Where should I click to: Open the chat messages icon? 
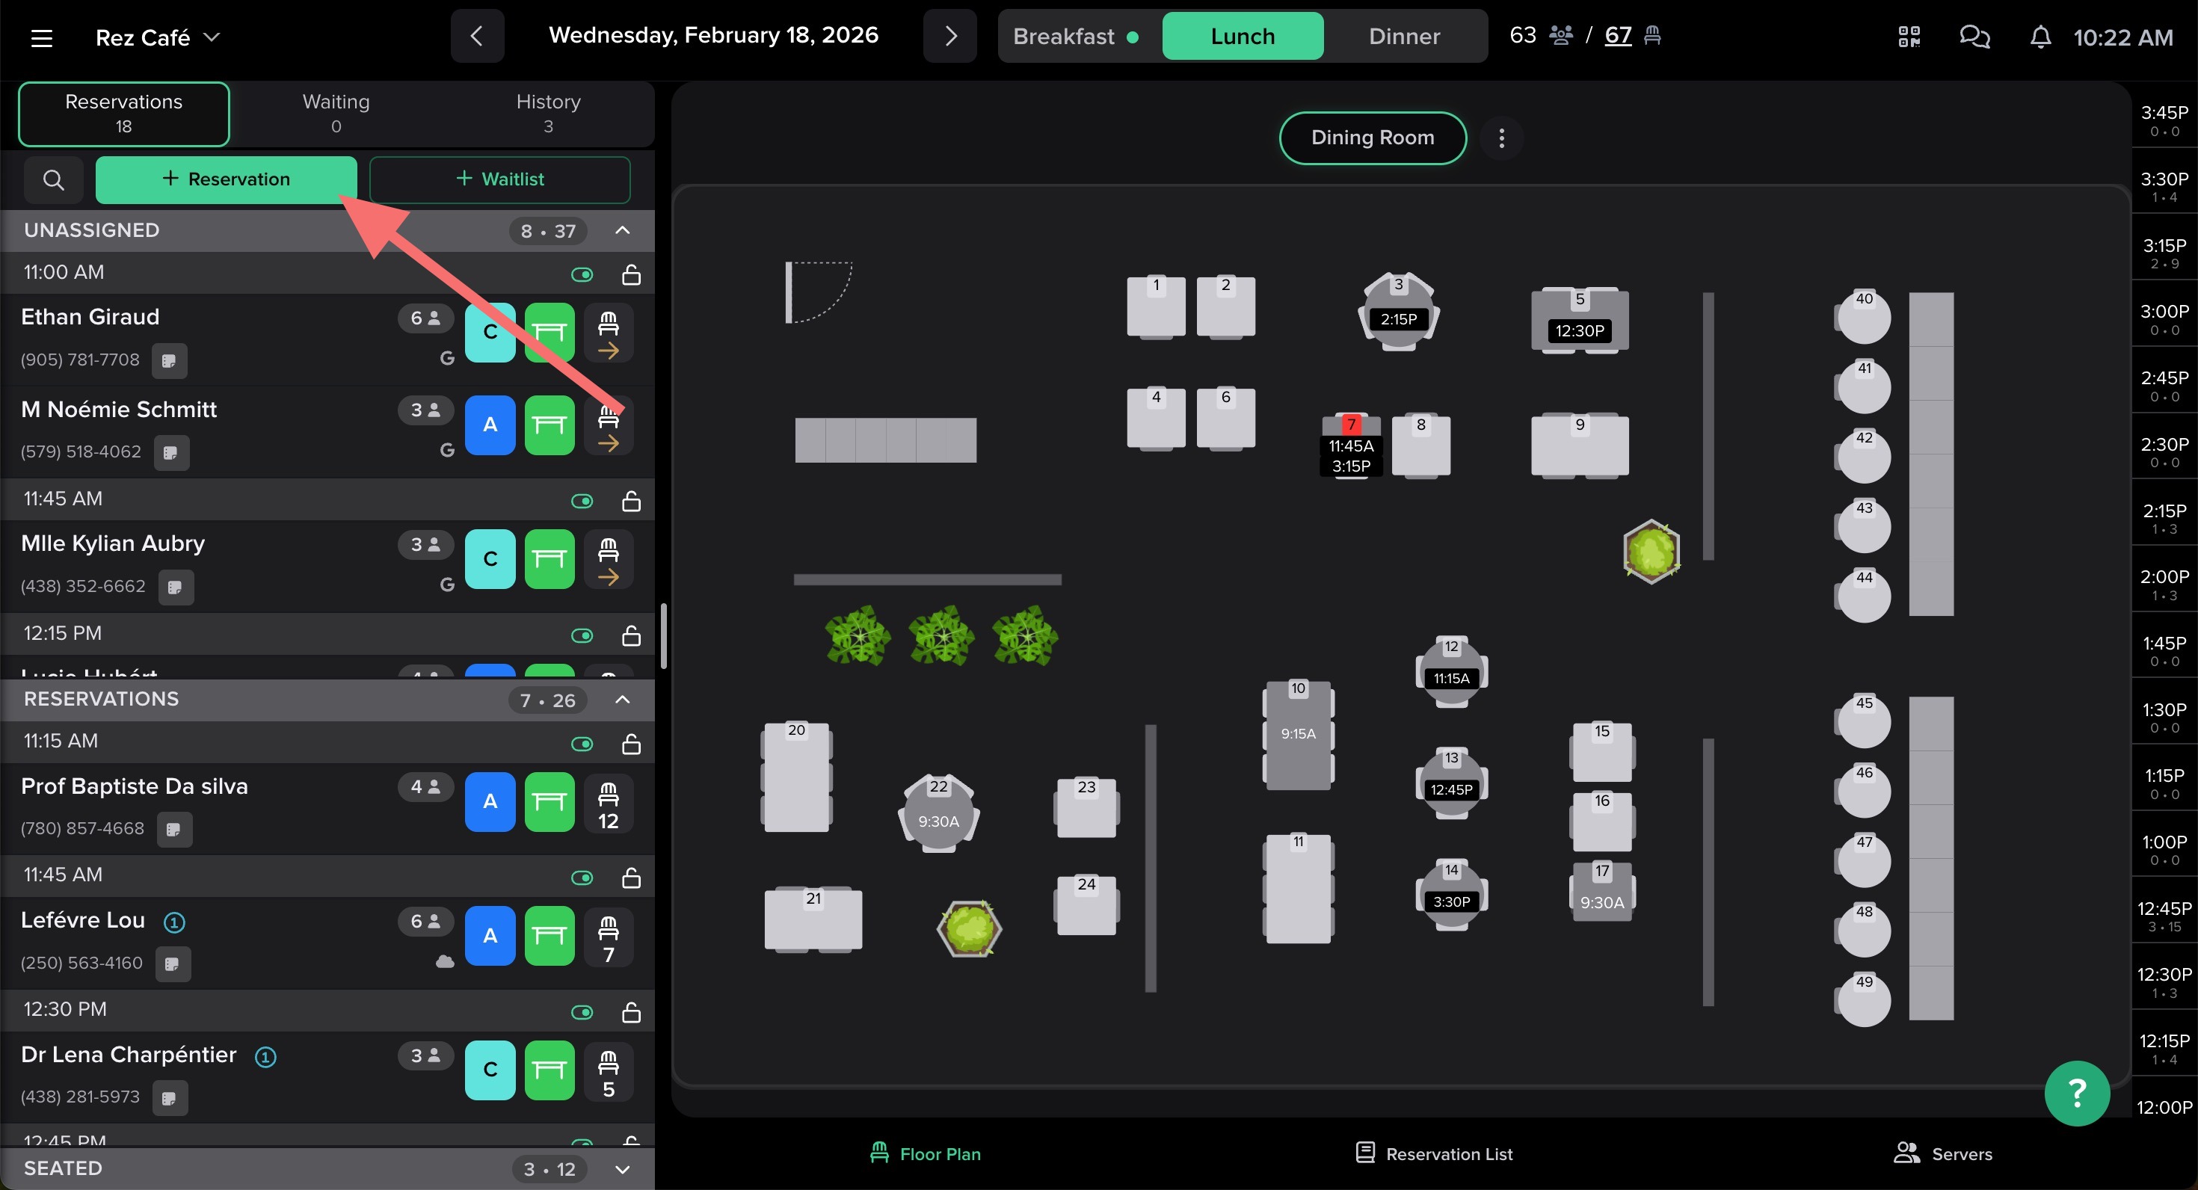(x=1974, y=37)
